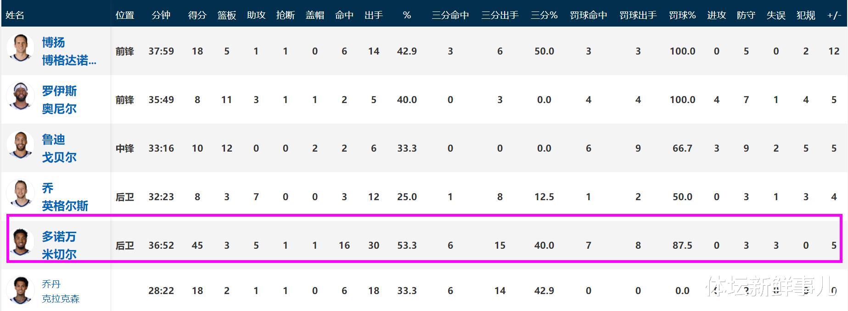
Task: Open 鲁迪 戈贝尔 player name link
Action: click(59, 148)
